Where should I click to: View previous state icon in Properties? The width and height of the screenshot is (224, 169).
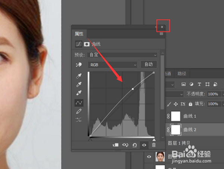click(125, 145)
